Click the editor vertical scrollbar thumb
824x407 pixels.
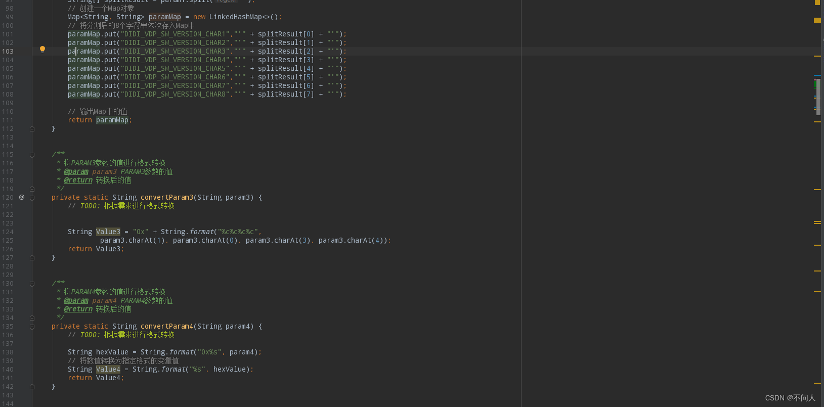point(818,97)
